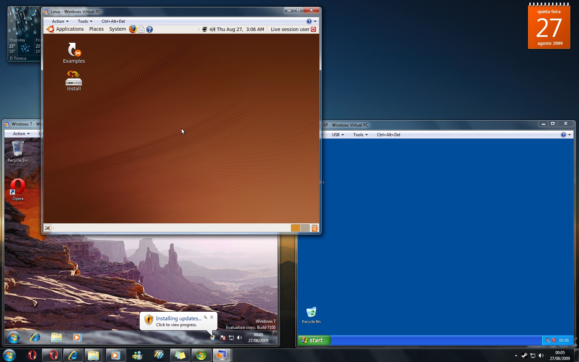Viewport: 579px width, 362px height.
Task: Open the Live session user menu
Action: 290,29
